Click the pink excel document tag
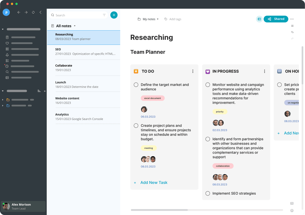The height and width of the screenshot is (215, 305). 152,98
